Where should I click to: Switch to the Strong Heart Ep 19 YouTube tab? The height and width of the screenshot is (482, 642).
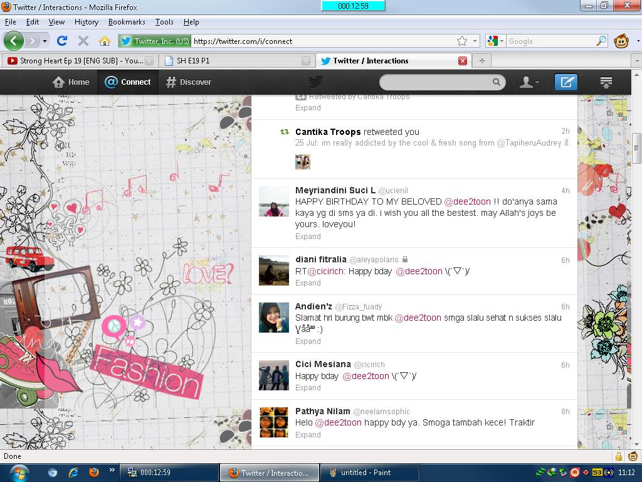pos(79,61)
